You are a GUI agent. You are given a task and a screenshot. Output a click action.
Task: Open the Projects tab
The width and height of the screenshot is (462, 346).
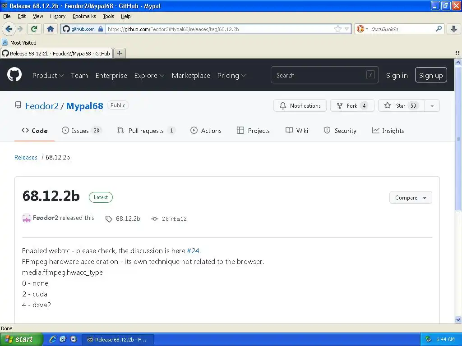[x=253, y=131]
